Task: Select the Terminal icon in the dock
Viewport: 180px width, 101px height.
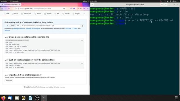Action: (x=44, y=98)
